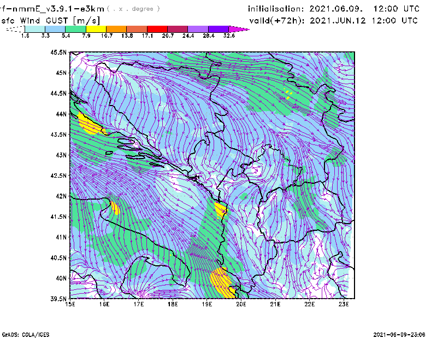Click the legend value 24.4
Viewport: 437px width, 338px height.
(x=188, y=36)
